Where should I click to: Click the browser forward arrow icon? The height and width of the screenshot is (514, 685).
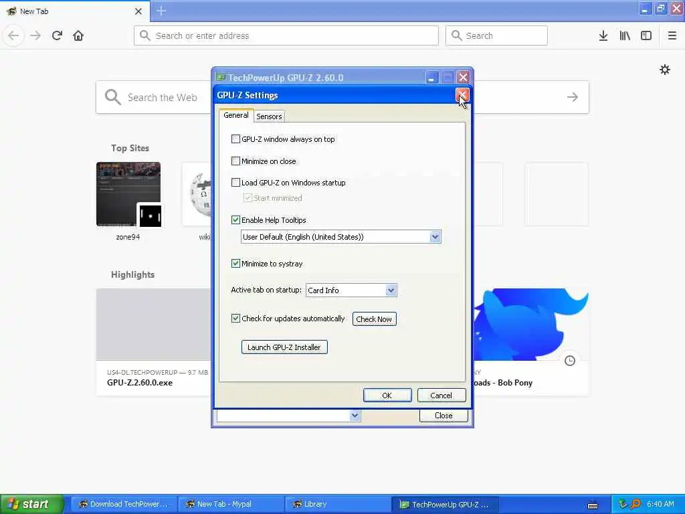(x=35, y=35)
